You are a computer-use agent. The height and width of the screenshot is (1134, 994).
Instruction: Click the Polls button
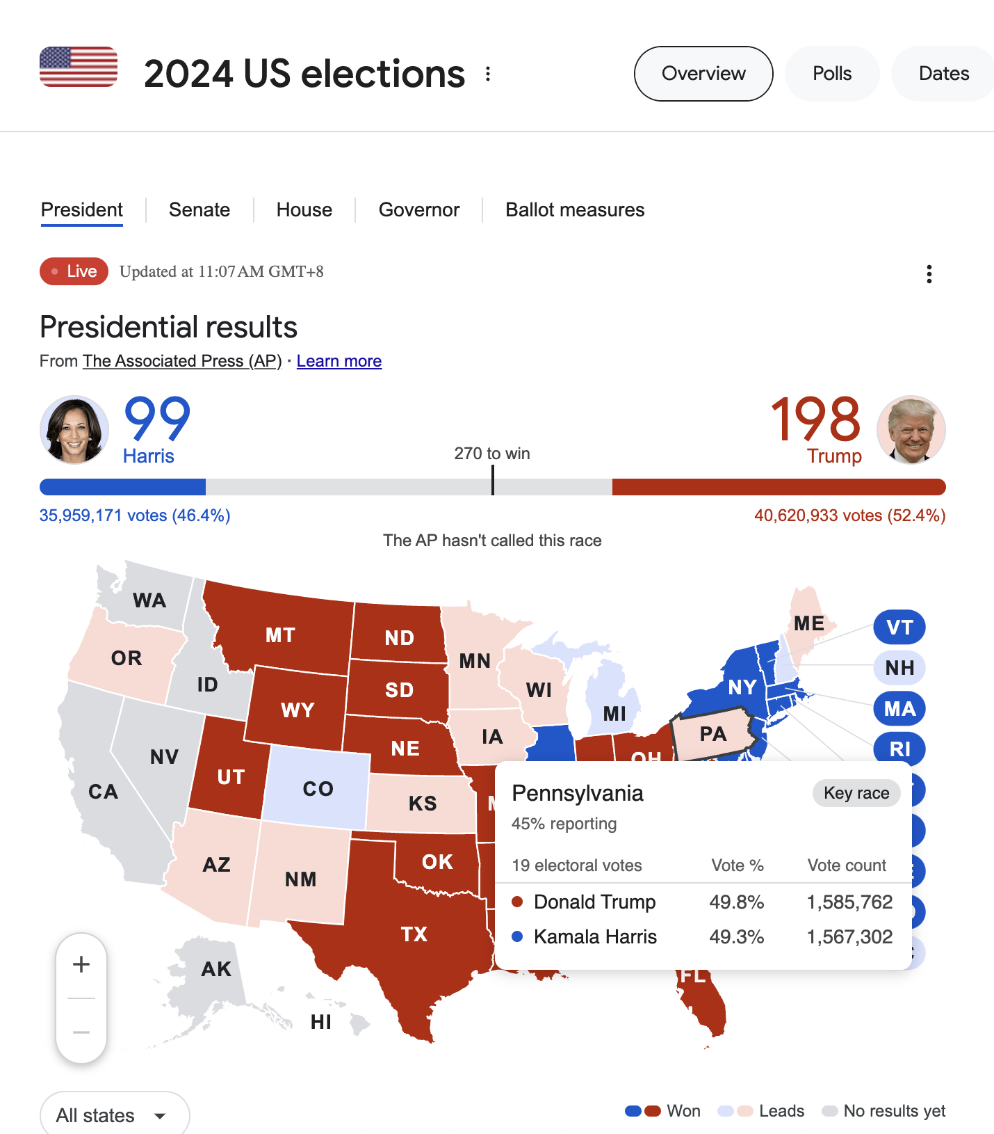point(832,74)
